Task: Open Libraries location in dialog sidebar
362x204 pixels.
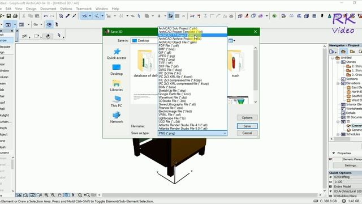Action: pos(117,86)
